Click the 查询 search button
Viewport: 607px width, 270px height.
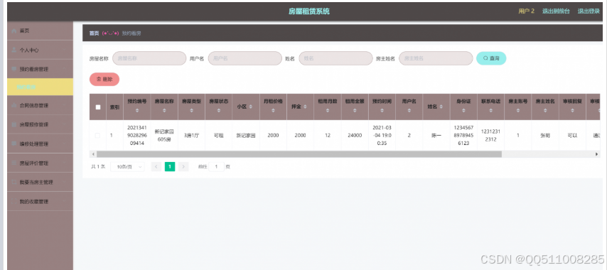[x=491, y=58]
